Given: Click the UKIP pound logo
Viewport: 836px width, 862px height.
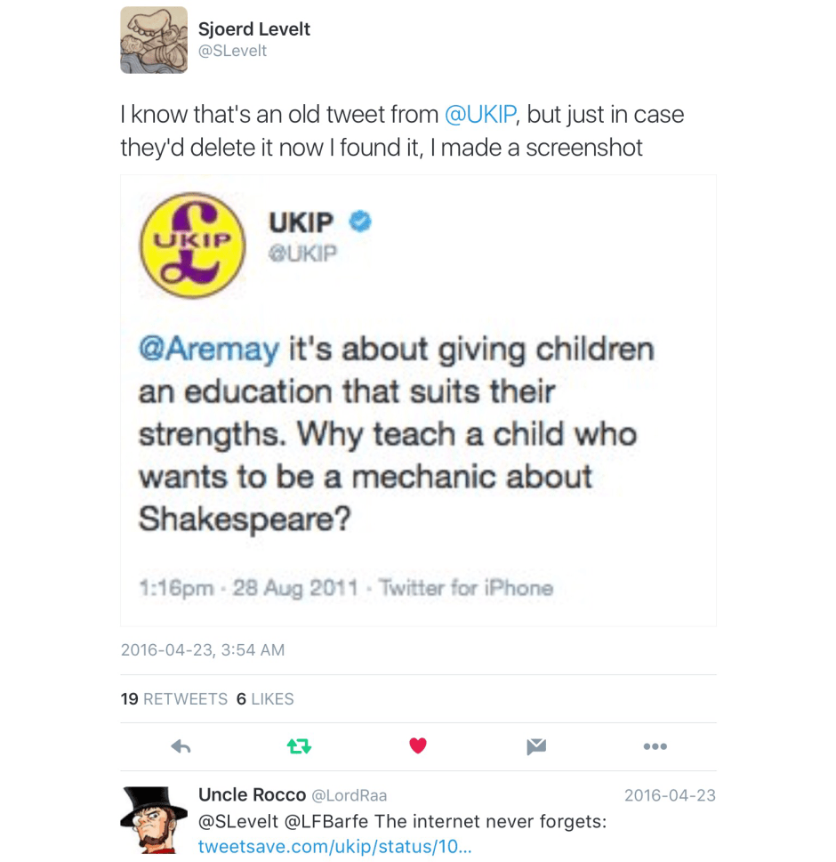Looking at the screenshot, I should [x=193, y=246].
